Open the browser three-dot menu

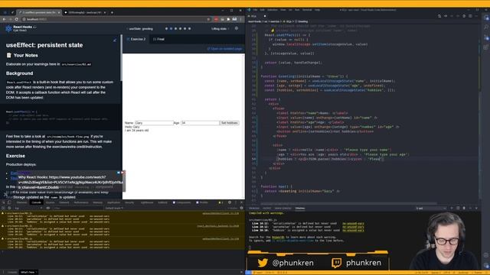240,19
